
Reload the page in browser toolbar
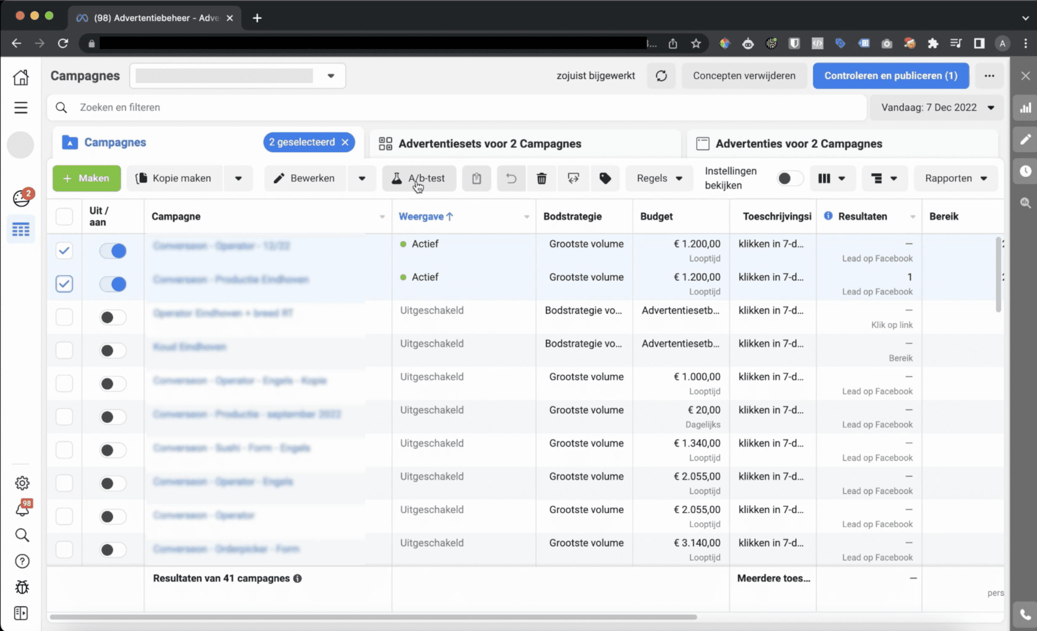coord(63,43)
